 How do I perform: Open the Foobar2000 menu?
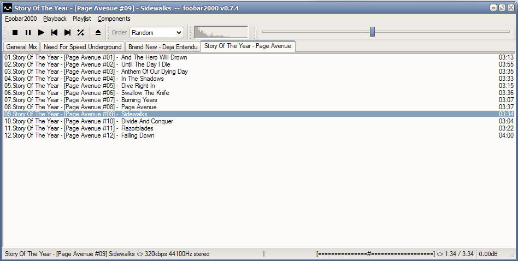(21, 19)
